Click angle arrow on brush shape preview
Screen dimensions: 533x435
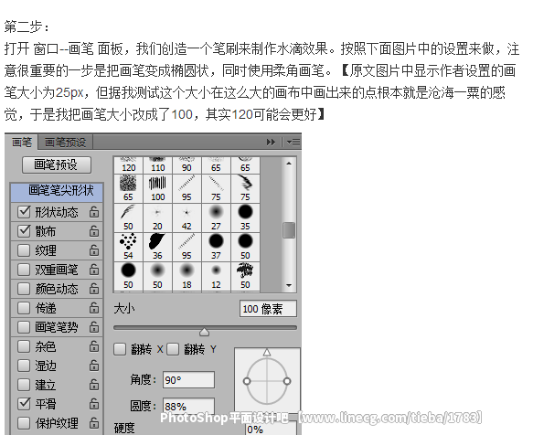point(267,352)
